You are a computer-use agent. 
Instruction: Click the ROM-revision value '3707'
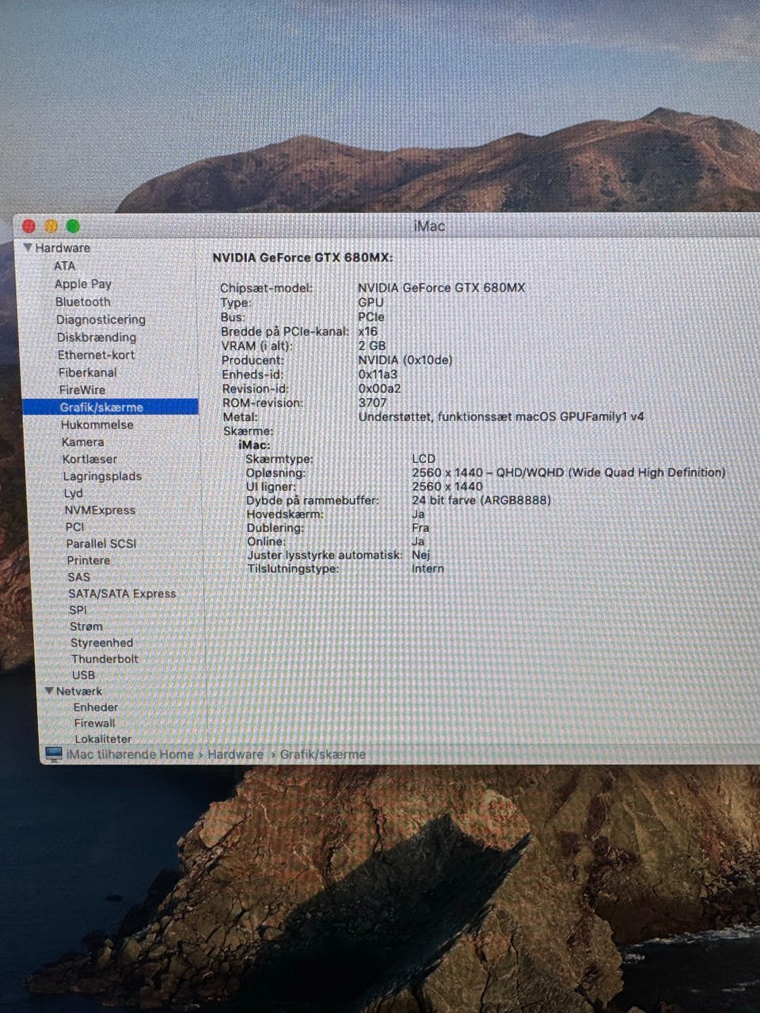[372, 403]
